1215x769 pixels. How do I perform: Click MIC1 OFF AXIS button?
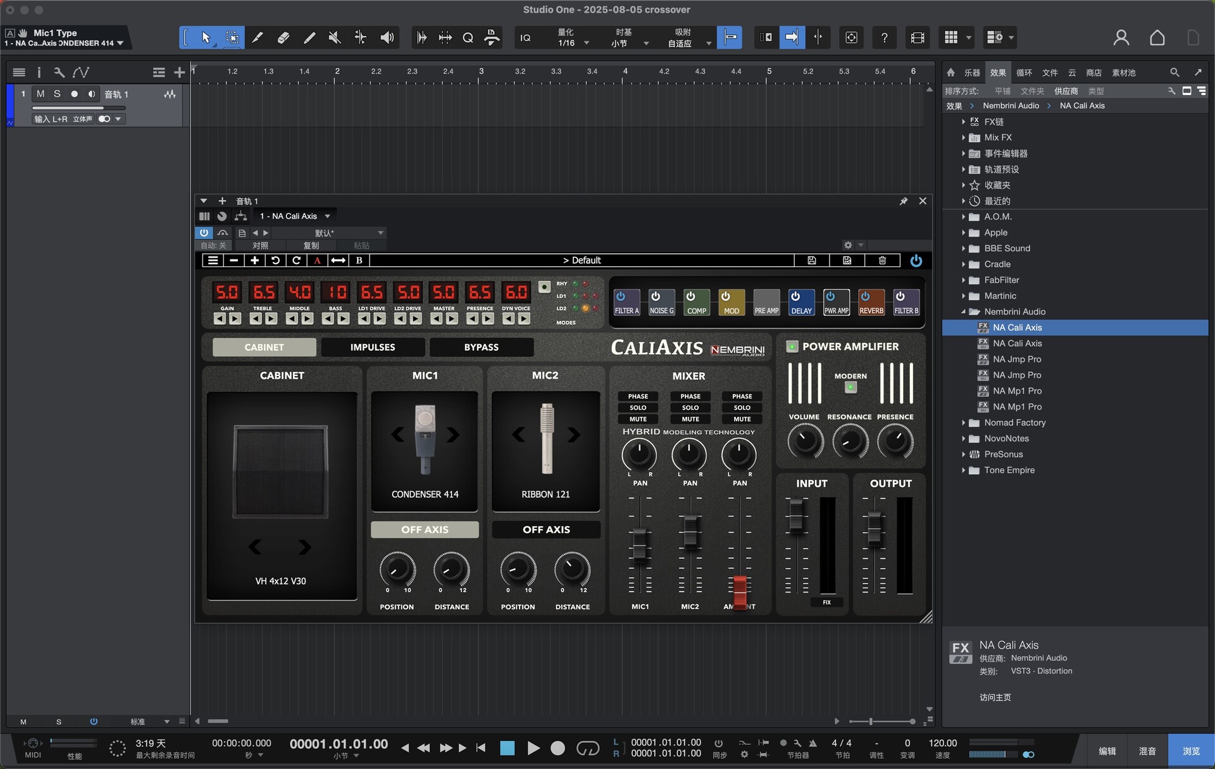pos(425,530)
